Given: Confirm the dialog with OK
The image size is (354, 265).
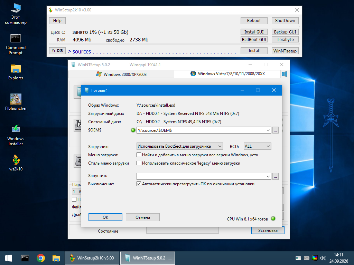Looking at the screenshot, I should tap(105, 217).
